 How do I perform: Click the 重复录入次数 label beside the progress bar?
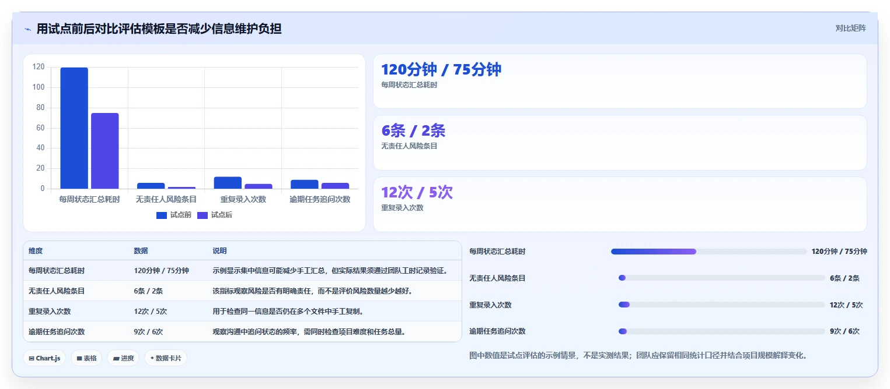[x=490, y=305]
